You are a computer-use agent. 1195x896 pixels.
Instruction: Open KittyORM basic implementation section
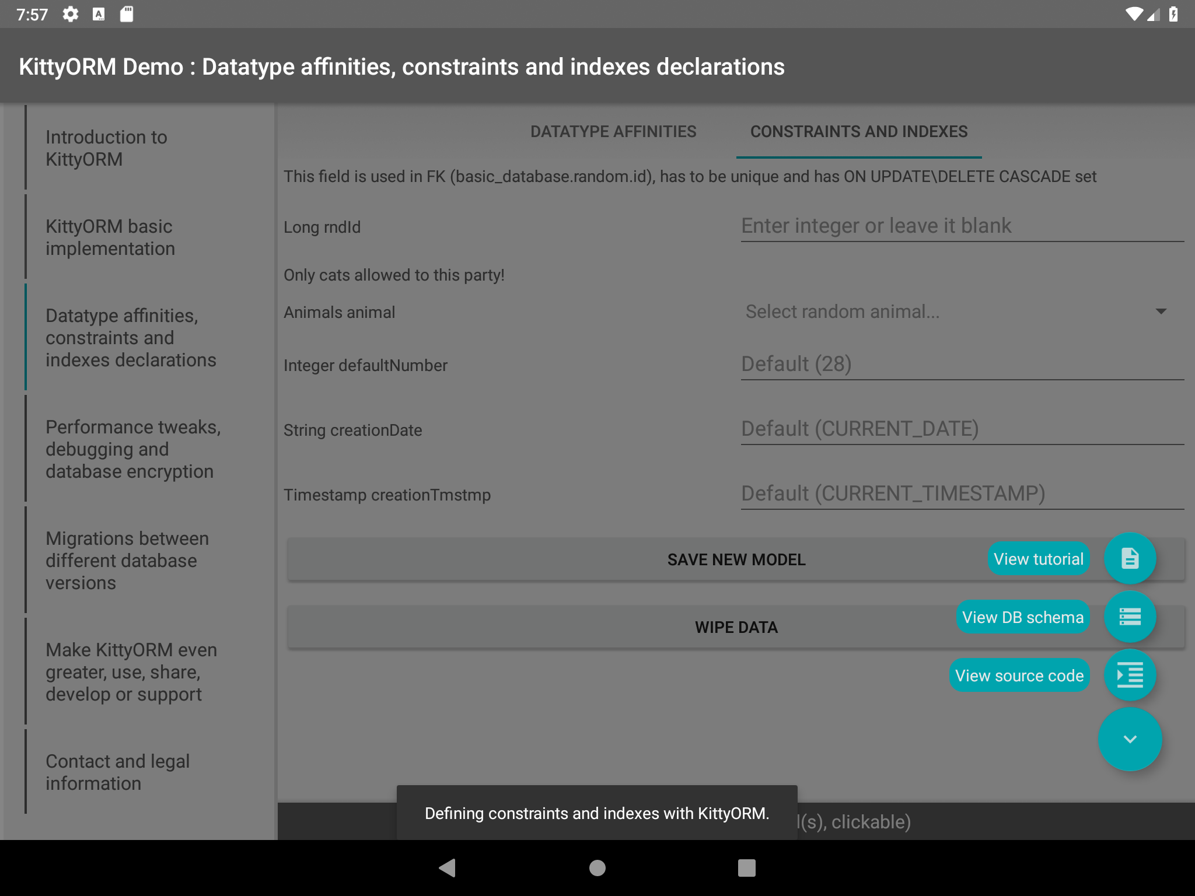(x=140, y=237)
